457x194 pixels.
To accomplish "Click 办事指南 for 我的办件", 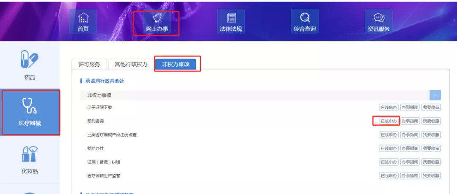I will coord(410,148).
